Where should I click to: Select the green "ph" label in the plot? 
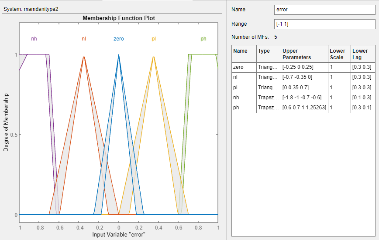click(x=203, y=39)
